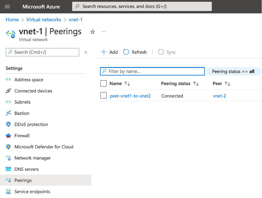Focus the Filter by name field

pos(152,71)
